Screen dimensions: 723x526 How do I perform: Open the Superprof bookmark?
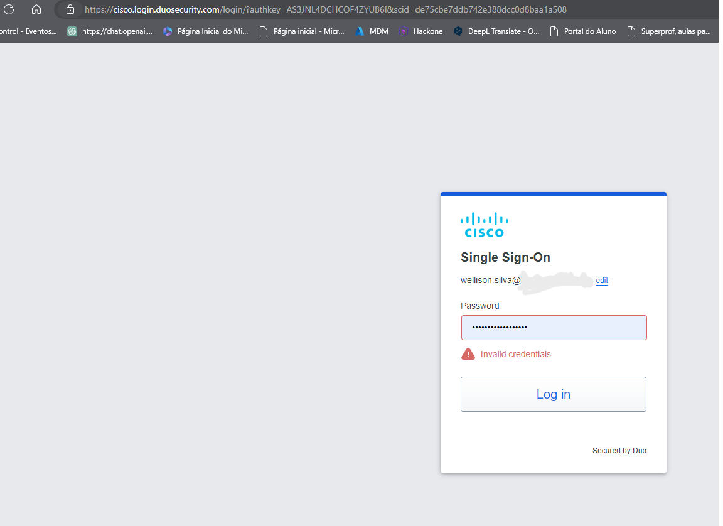669,31
